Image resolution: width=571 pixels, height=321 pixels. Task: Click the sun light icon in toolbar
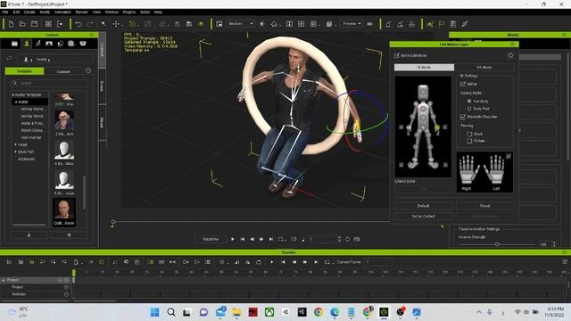[x=261, y=24]
